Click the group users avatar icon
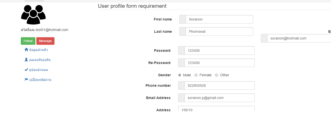Image resolution: width=331 pixels, height=115 pixels. click(x=33, y=14)
